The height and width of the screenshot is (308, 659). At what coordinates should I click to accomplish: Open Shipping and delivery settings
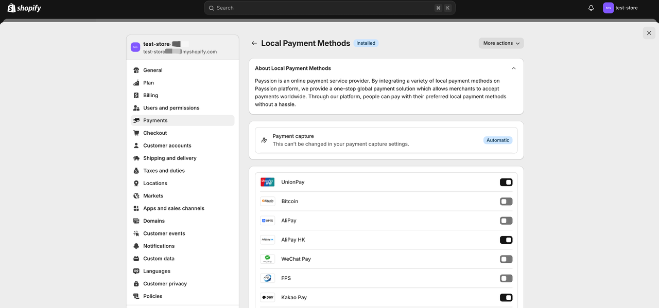[x=170, y=158]
